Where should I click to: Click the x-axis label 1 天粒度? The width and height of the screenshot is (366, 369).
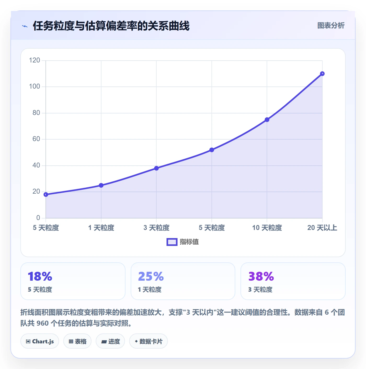point(101,228)
